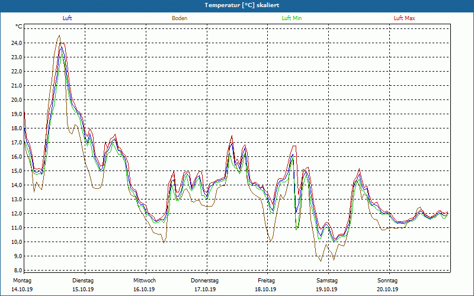Click the 12,0 y-axis value
The height and width of the screenshot is (296, 474).
[x=17, y=213]
